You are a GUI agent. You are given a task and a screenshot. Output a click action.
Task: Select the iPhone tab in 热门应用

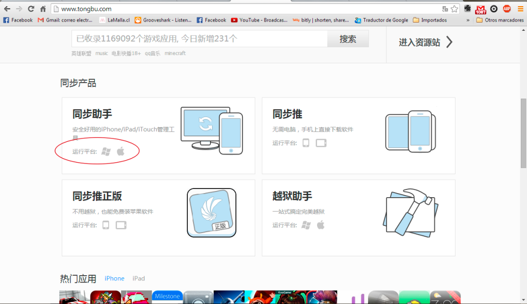(114, 278)
